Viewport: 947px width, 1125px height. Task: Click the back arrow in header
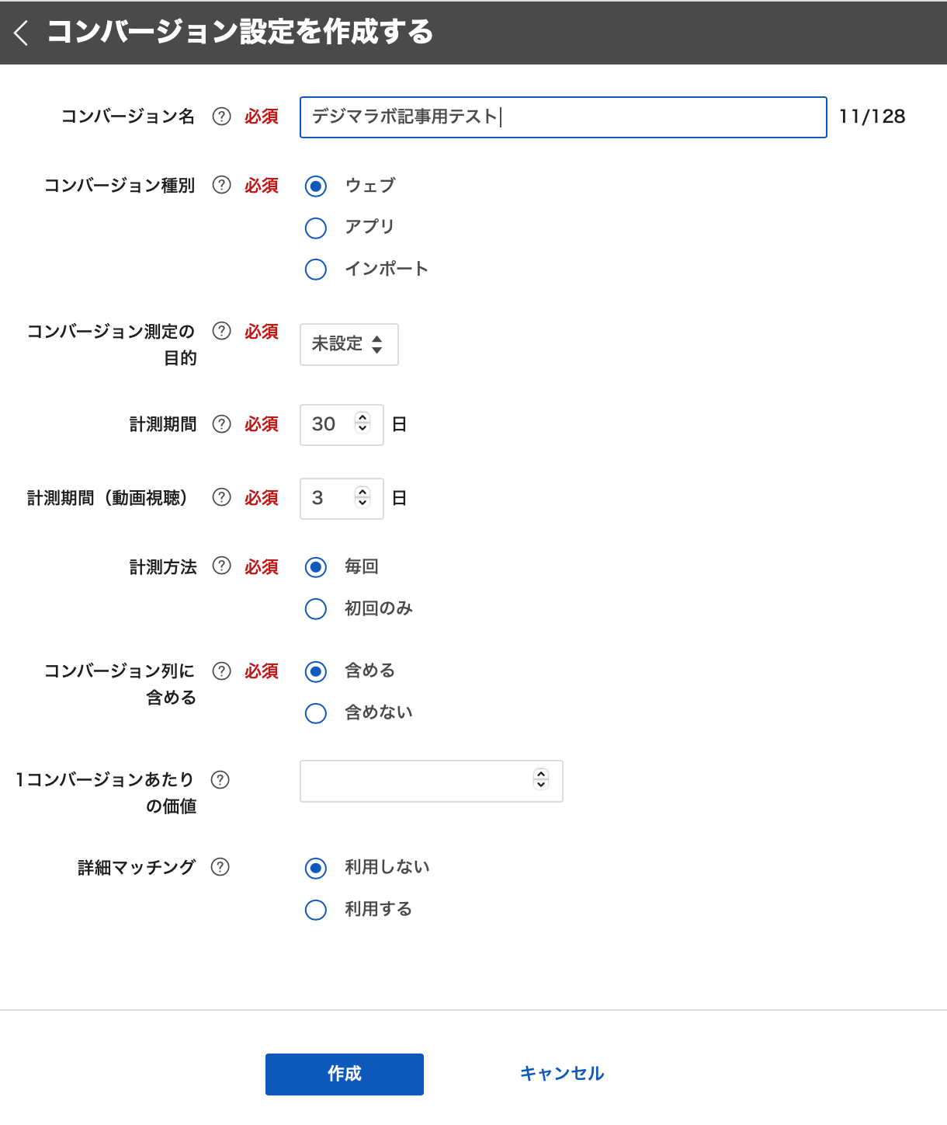22,33
